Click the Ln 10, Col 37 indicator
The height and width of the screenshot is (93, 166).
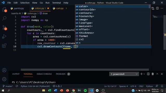(x=110, y=86)
